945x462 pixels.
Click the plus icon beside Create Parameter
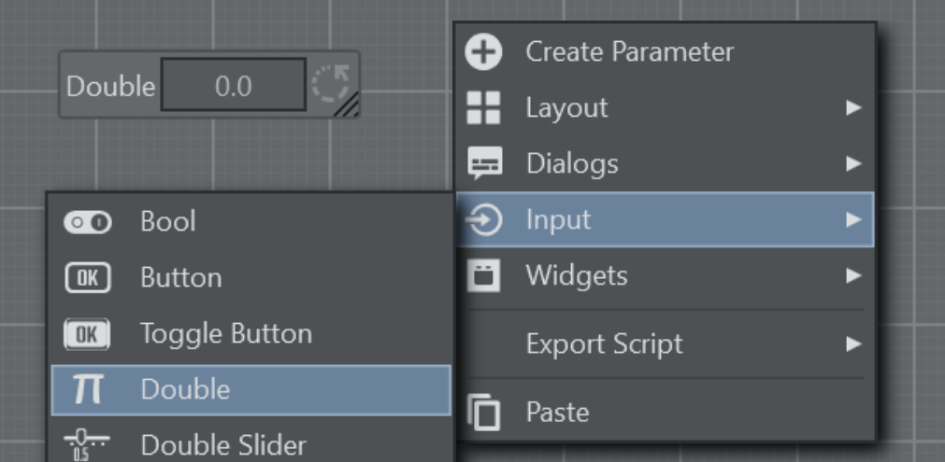pos(483,52)
